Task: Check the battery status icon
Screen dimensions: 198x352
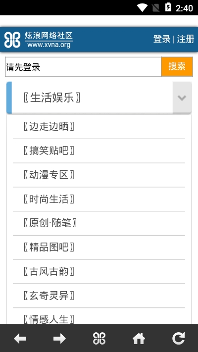Action: 168,7
